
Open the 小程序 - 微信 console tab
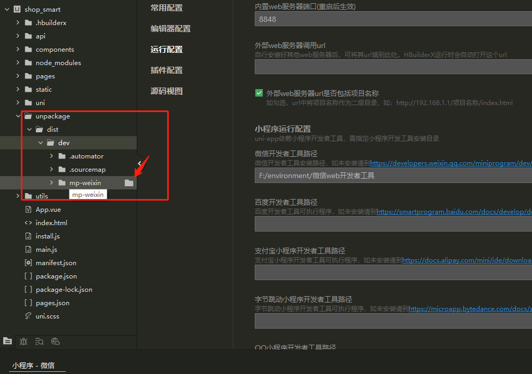point(33,365)
